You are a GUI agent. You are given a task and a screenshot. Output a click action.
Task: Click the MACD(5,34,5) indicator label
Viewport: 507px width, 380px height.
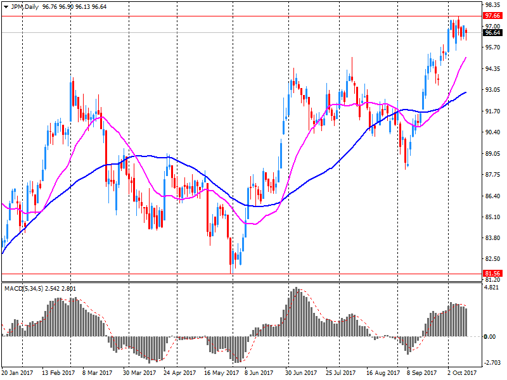[23, 289]
